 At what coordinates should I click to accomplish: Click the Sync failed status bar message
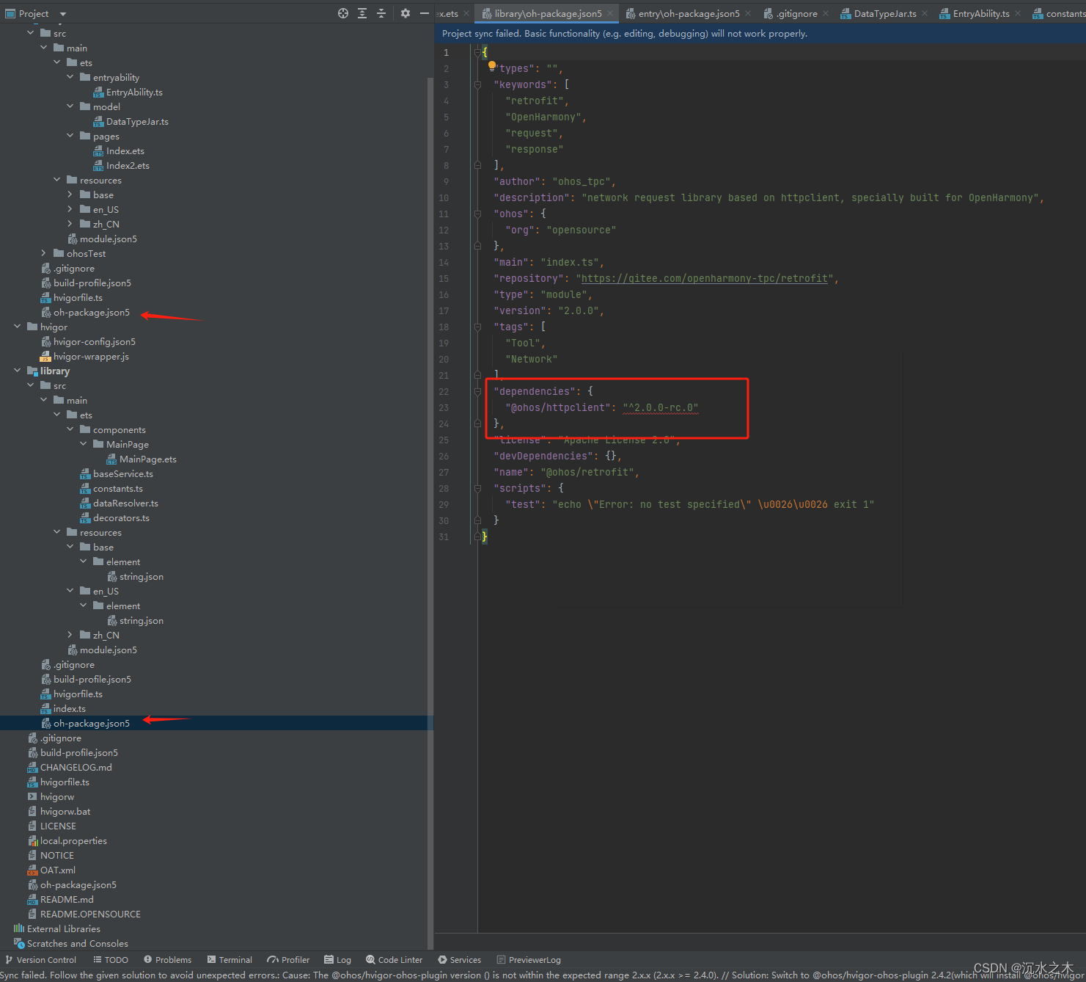543,975
